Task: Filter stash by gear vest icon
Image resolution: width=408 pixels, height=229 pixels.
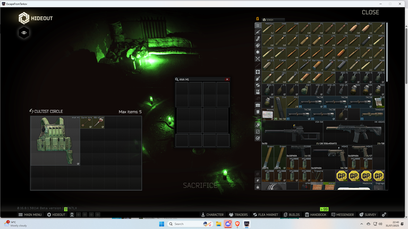Action: pos(258,92)
